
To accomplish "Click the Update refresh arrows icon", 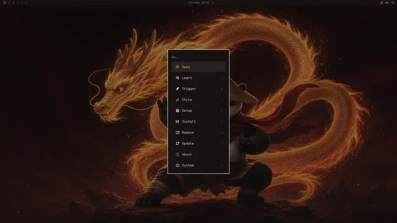I will tap(177, 143).
